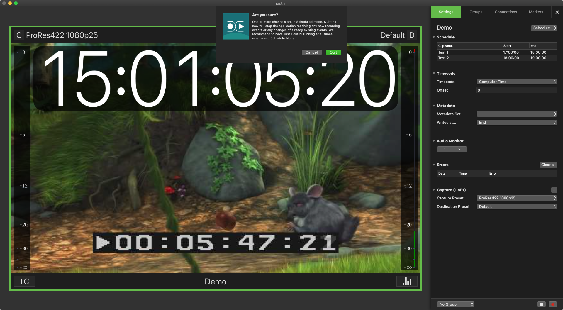Click the red record button
The image size is (563, 310).
coord(552,304)
